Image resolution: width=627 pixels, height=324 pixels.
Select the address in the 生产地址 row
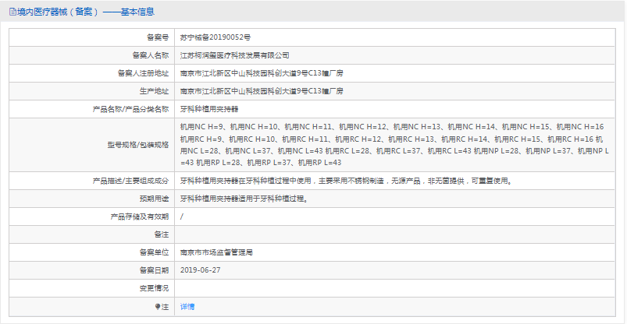[x=262, y=91]
